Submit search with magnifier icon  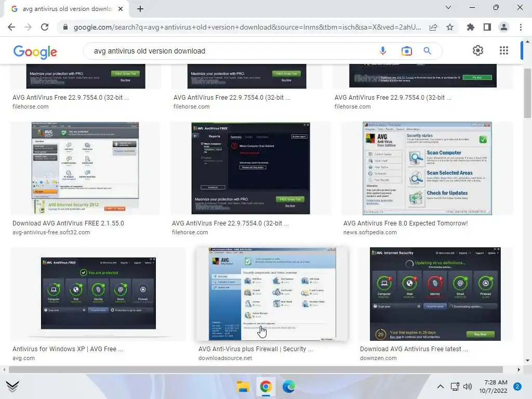427,51
